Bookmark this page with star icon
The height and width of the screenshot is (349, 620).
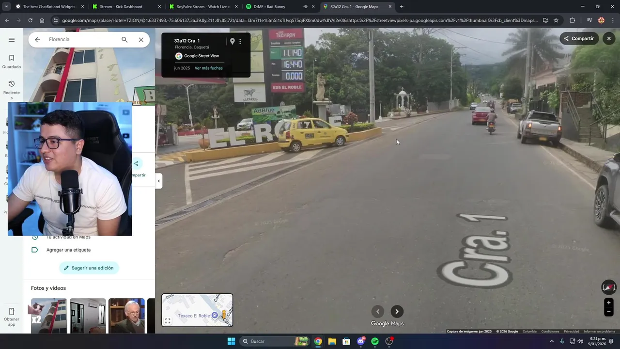[556, 20]
